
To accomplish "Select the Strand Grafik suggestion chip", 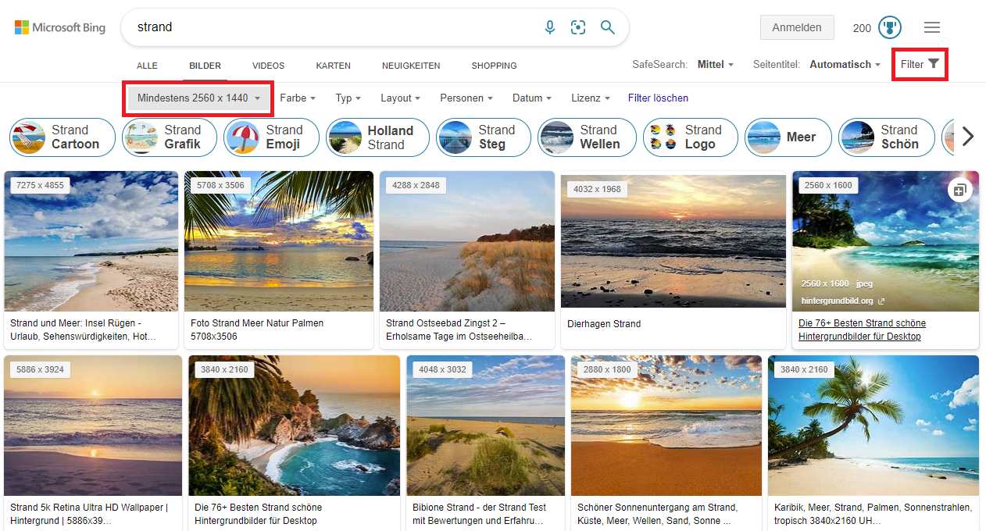I will 170,137.
